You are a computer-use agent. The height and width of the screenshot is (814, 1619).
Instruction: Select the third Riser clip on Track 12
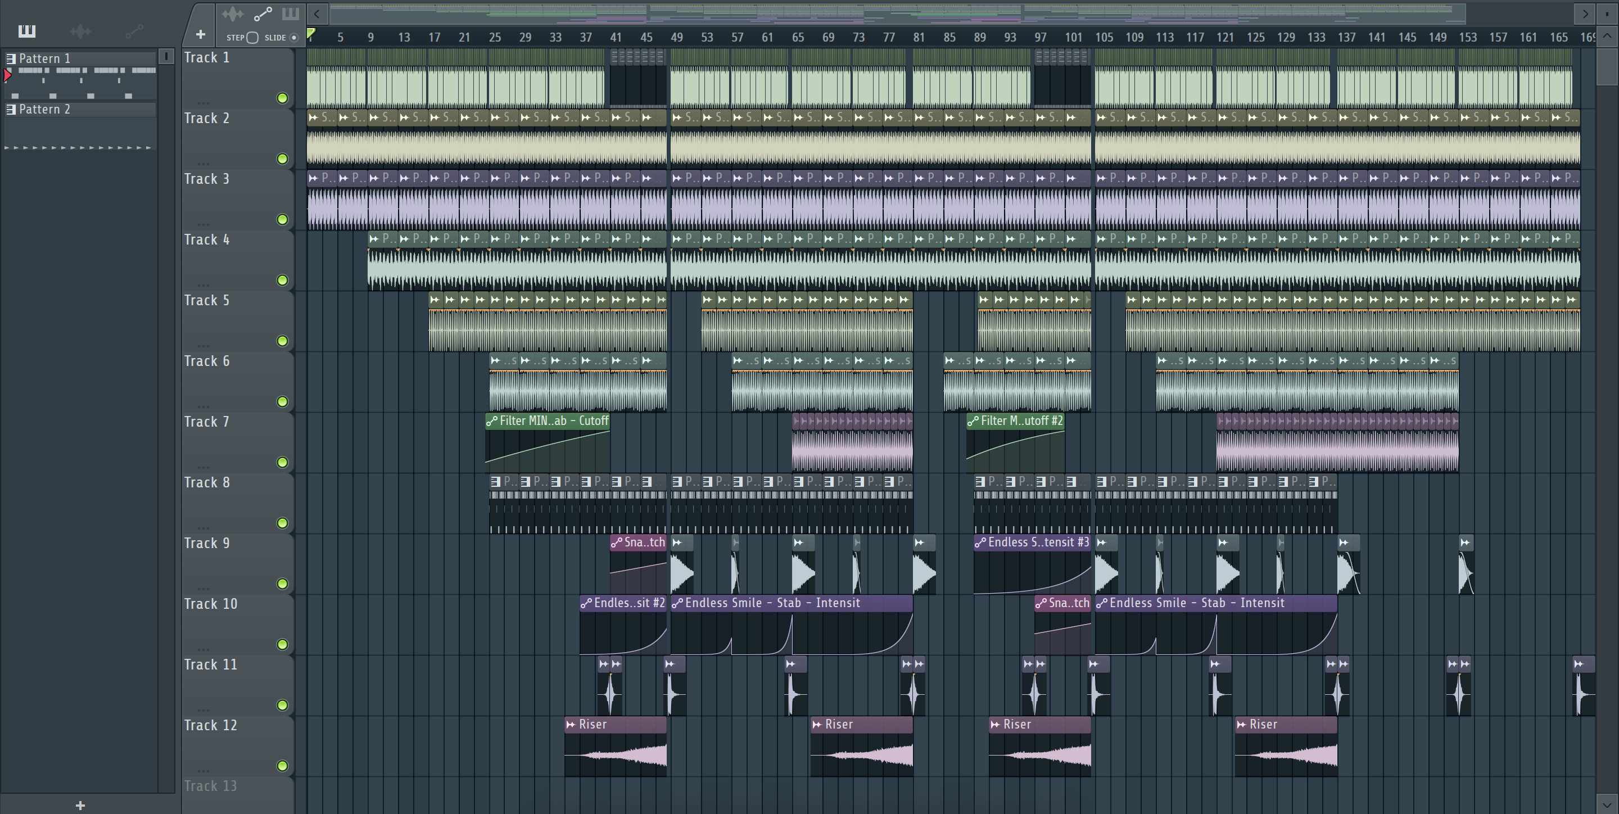tap(1039, 746)
